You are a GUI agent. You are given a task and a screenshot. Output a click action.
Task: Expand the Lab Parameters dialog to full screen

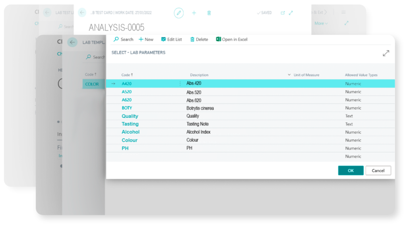tap(386, 53)
